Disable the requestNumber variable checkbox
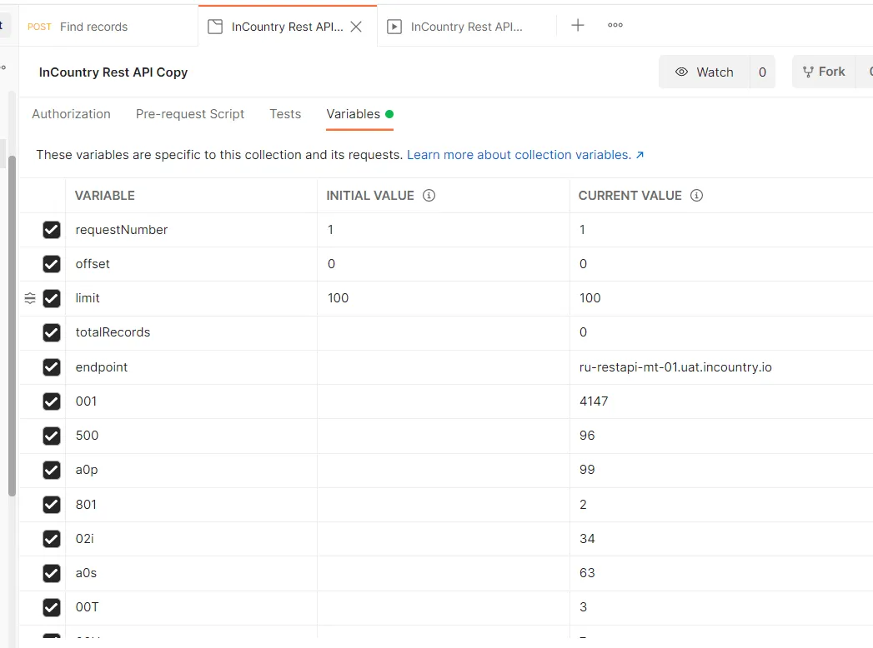 [x=53, y=230]
